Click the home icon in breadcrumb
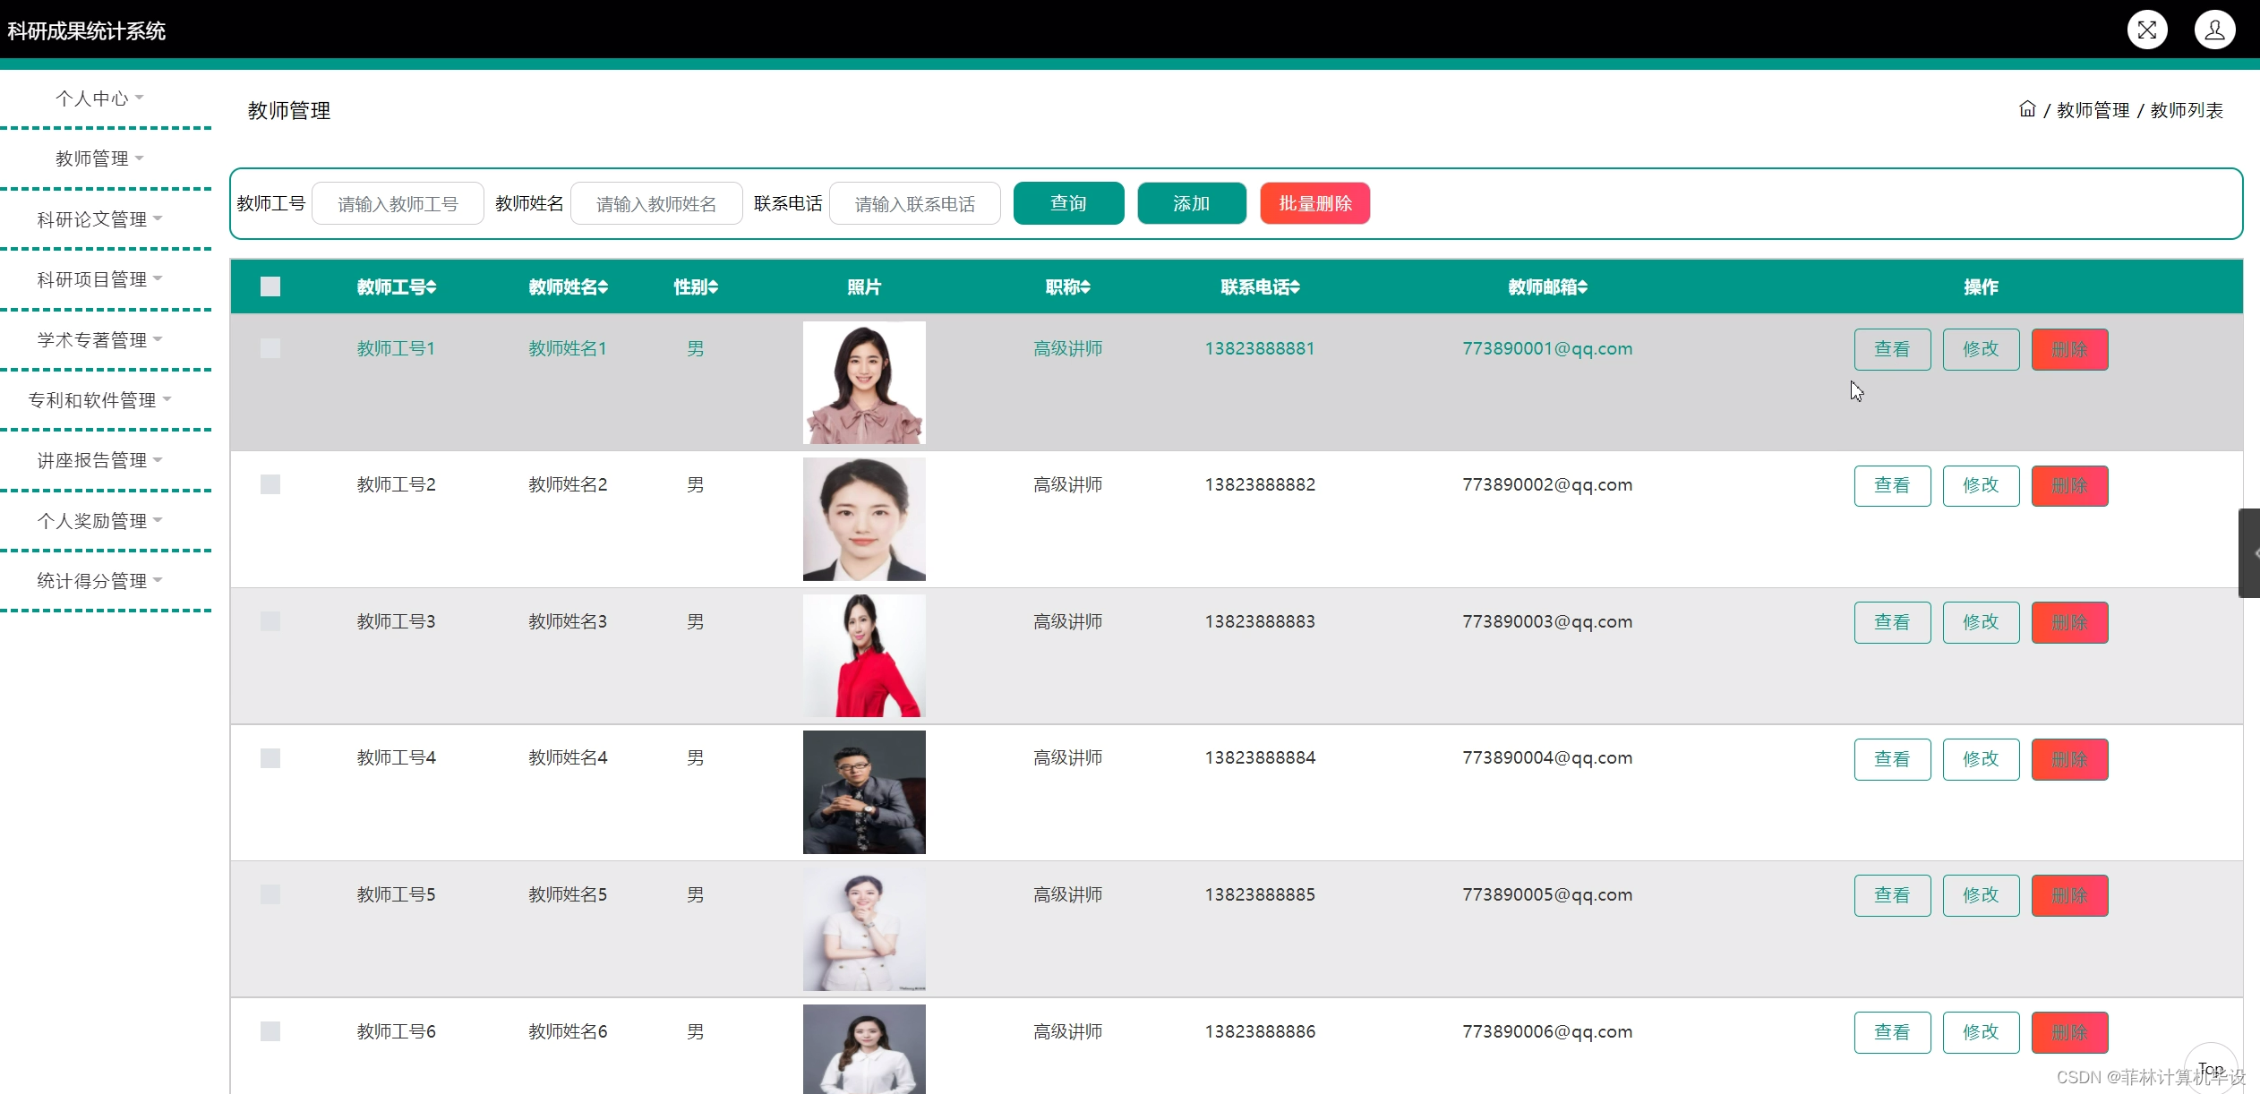Screen dimensions: 2260x1094 (x=2027, y=109)
